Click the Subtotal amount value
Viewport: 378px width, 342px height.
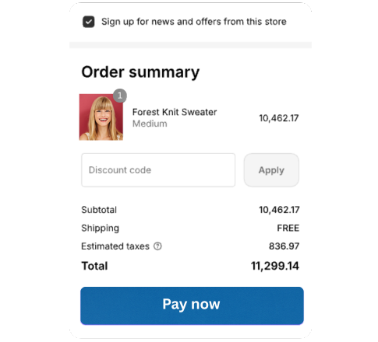coord(279,210)
